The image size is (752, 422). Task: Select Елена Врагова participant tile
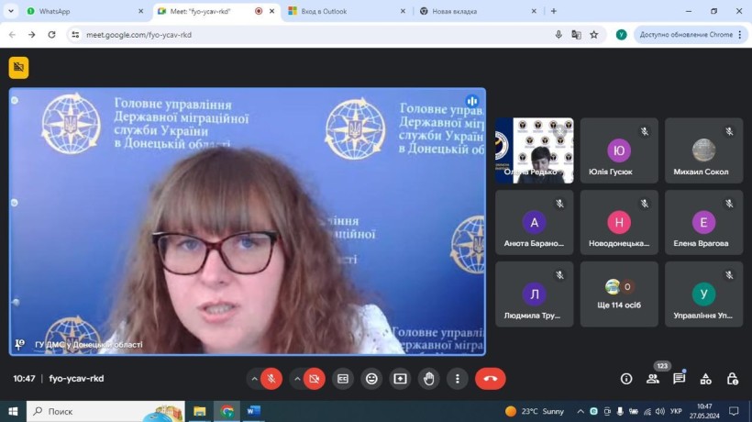[703, 223]
